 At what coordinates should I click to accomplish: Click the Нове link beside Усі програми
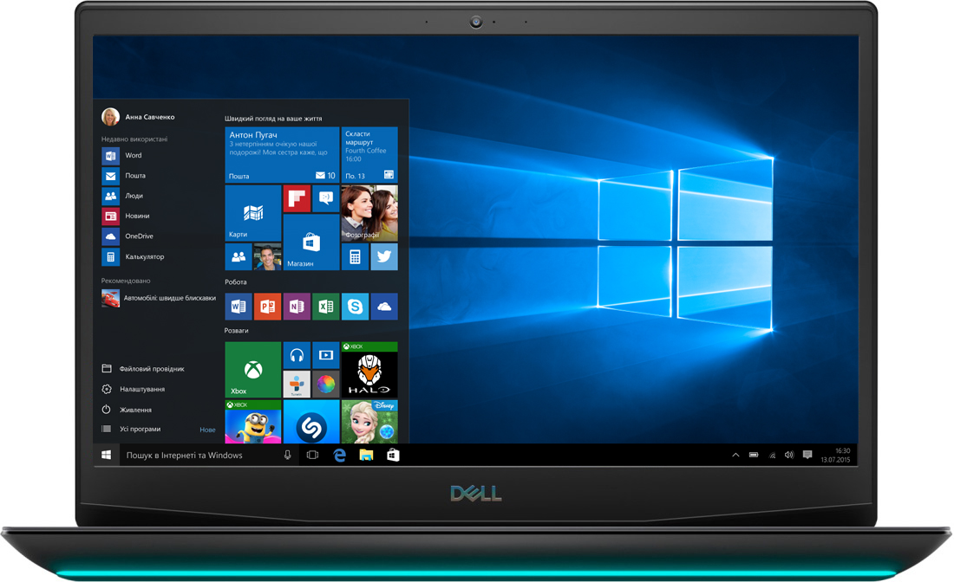[x=207, y=430]
